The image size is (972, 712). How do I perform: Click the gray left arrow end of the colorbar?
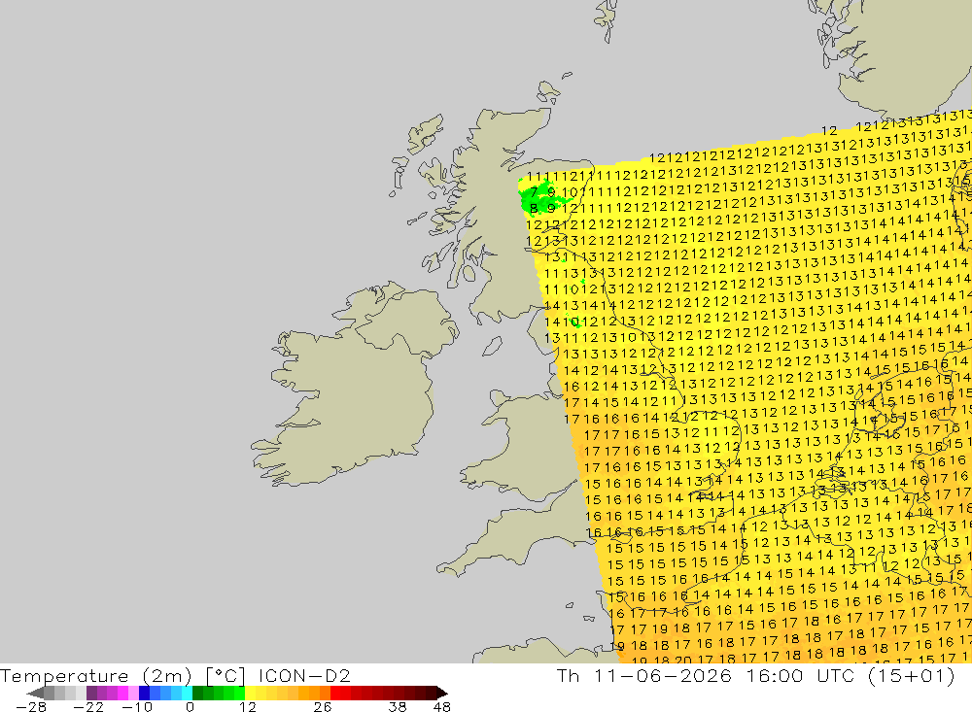click(35, 693)
